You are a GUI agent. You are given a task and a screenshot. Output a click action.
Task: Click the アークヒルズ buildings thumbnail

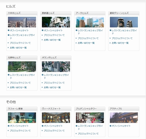[x=90, y=22]
